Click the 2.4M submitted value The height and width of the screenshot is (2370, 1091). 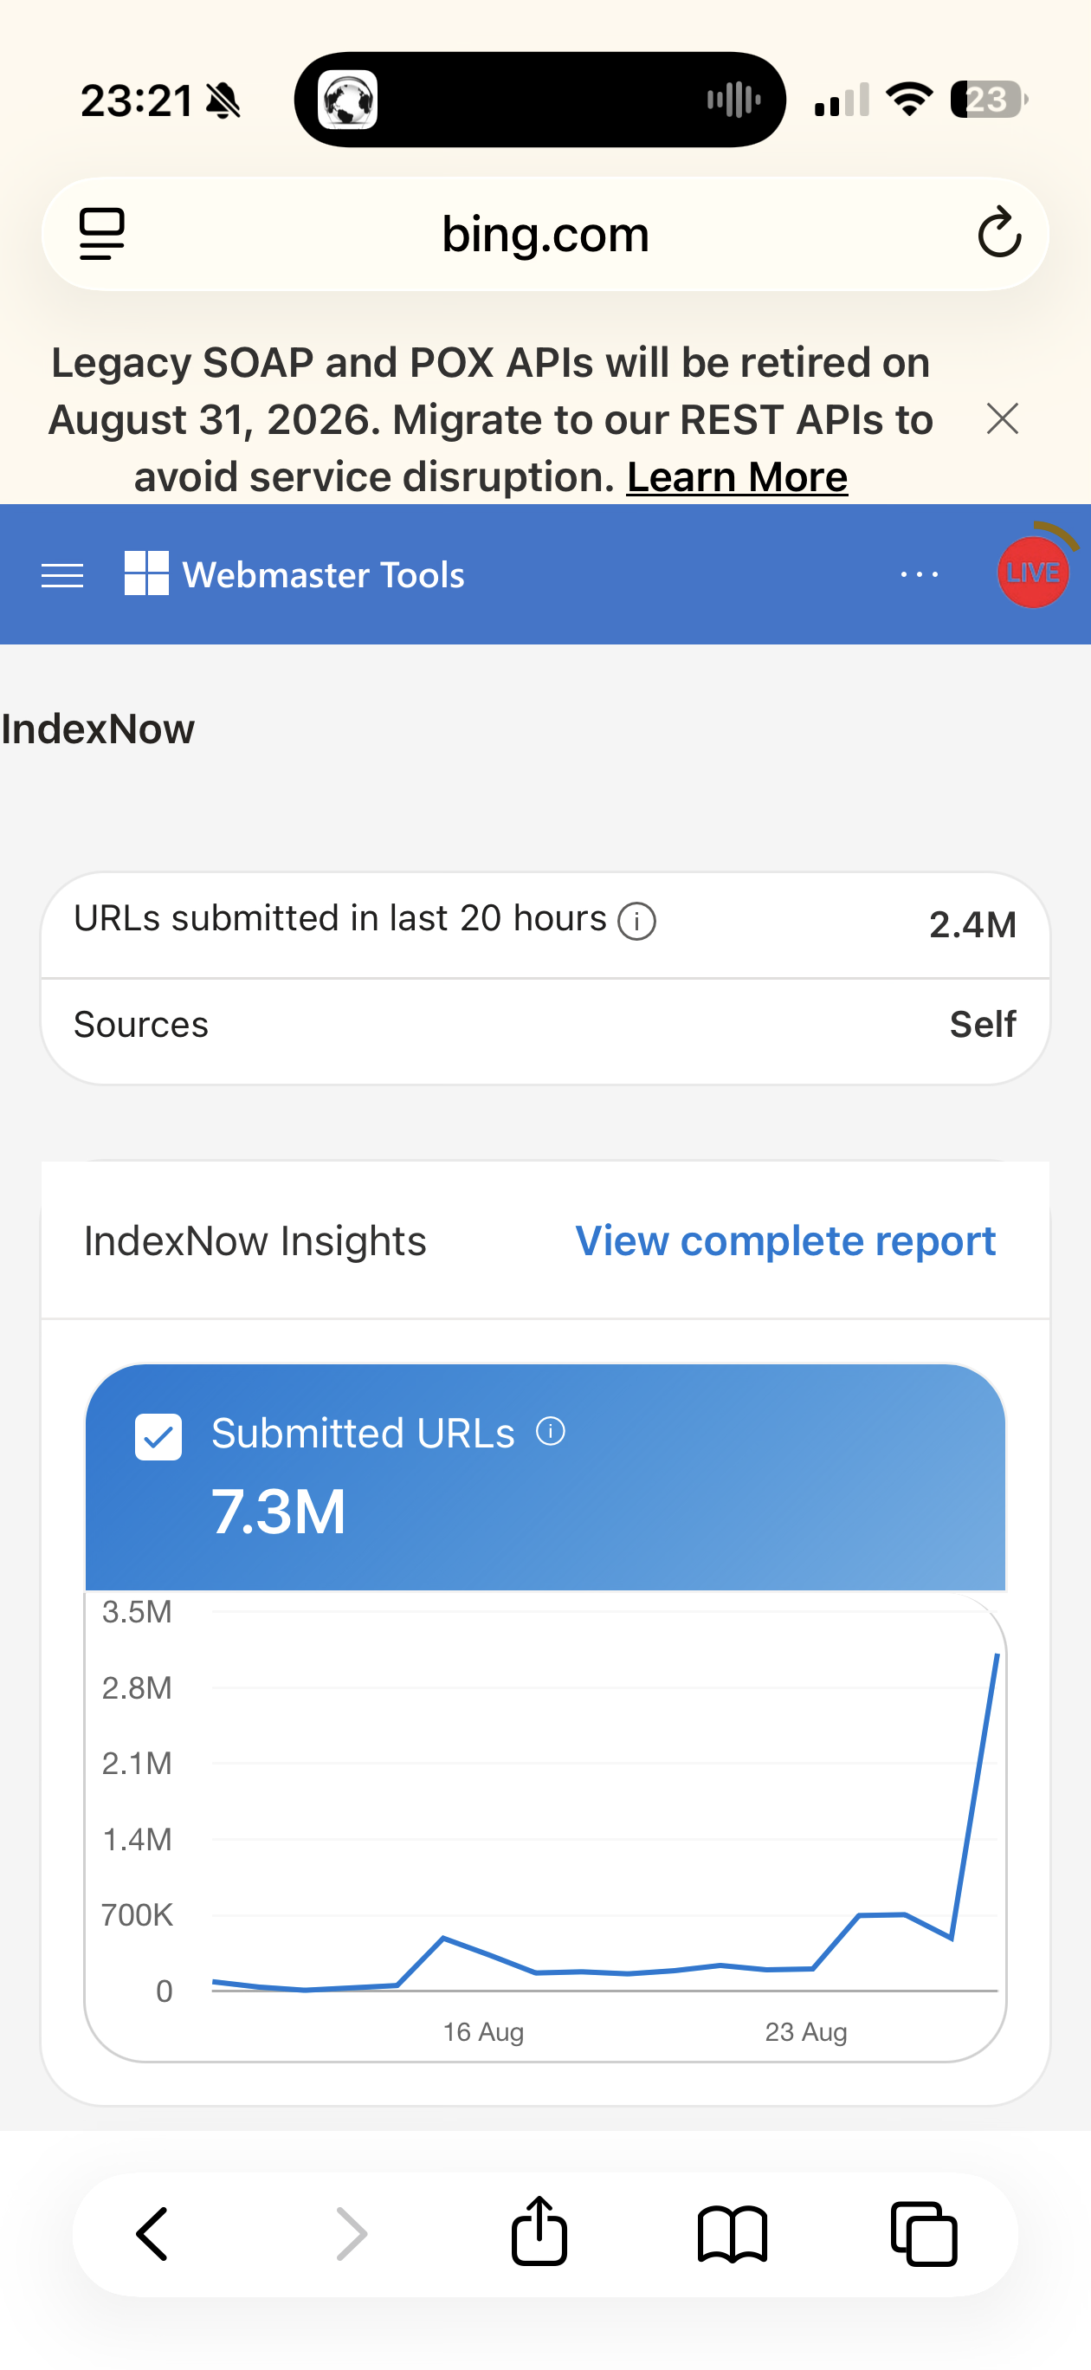[972, 924]
